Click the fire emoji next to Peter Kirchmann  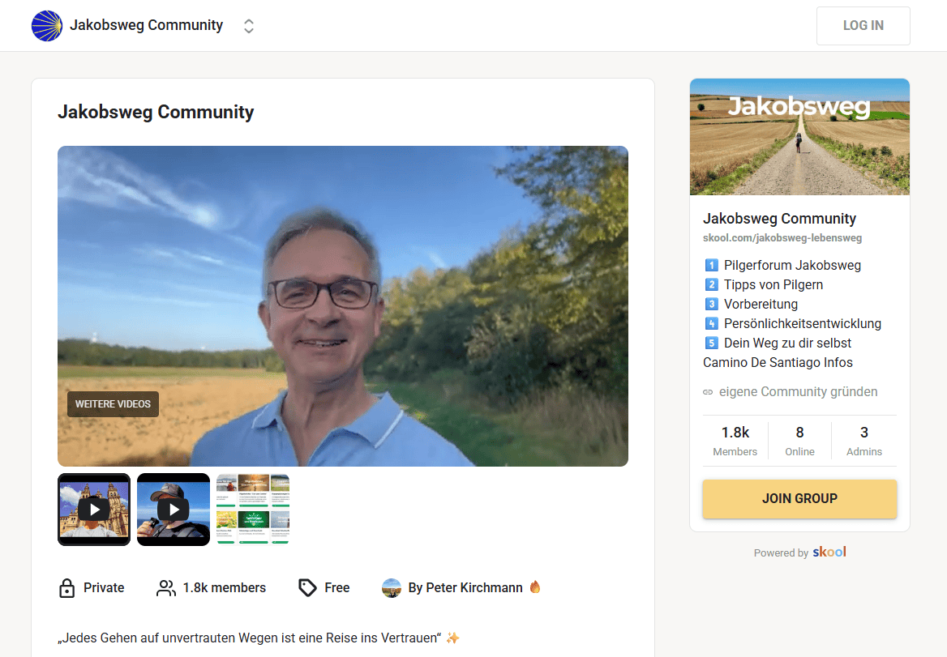click(x=535, y=587)
